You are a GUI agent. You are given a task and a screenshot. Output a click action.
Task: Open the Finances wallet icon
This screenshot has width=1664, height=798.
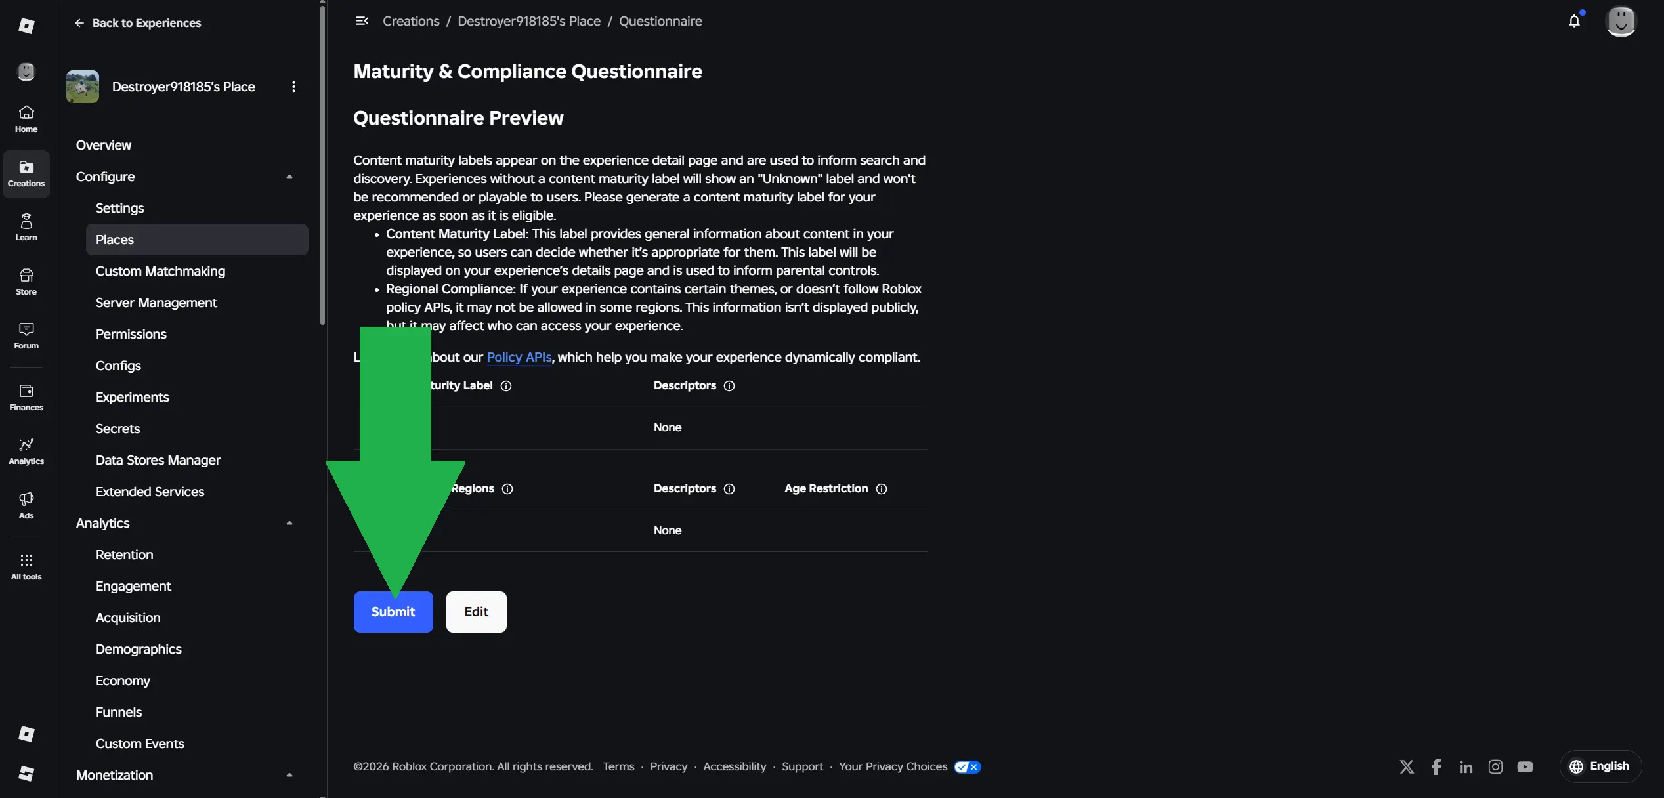tap(26, 398)
